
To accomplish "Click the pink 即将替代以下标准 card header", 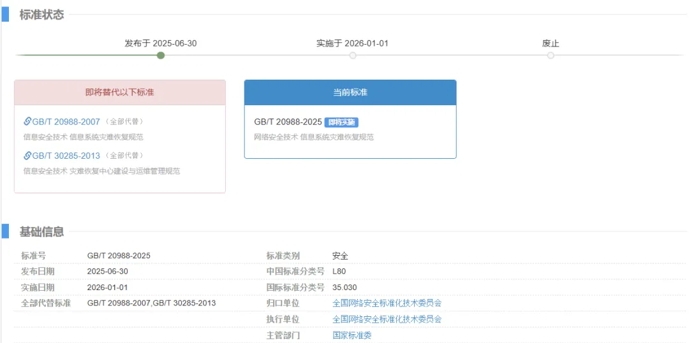I will (x=120, y=92).
